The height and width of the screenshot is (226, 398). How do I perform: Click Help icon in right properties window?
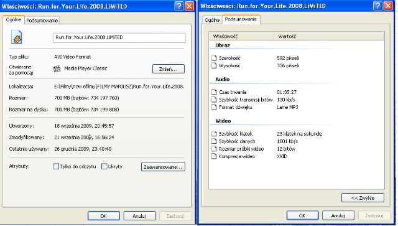click(377, 6)
